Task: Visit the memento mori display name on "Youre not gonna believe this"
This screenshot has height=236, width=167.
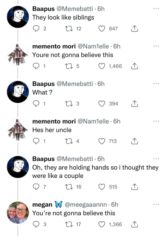Action: (x=54, y=46)
